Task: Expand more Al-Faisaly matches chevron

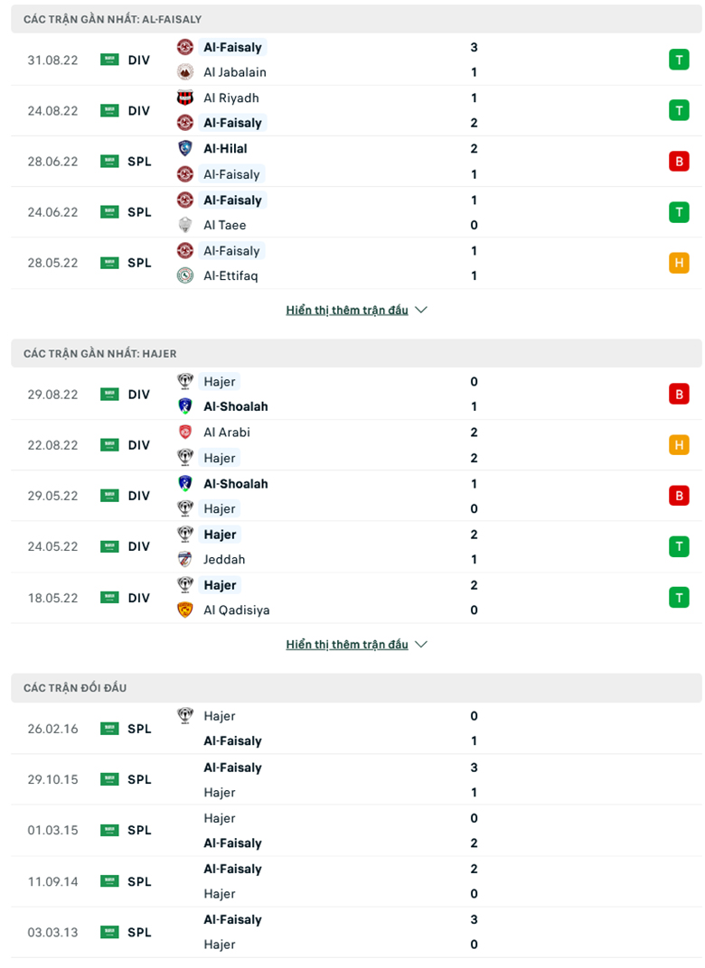Action: [x=420, y=310]
